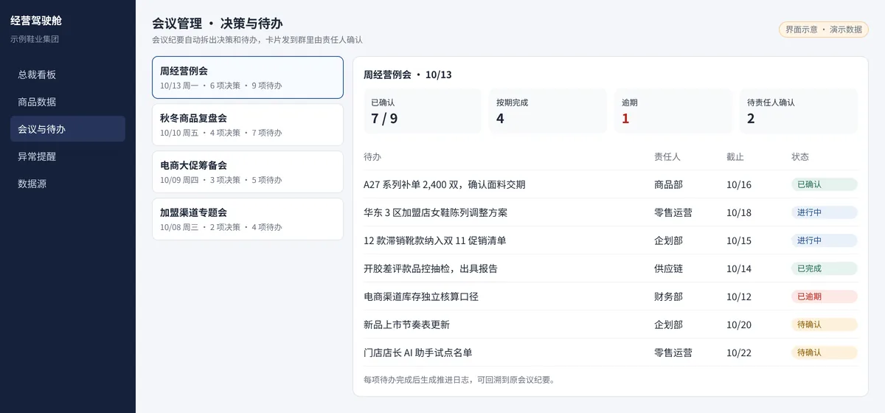Screen dimensions: 885x413
Task: Click 待确认 tag on 新品上市节奏表 row
Action: tap(824, 324)
